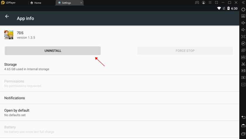Image resolution: width=246 pixels, height=139 pixels.
Task: Click the no-SIM signal icon
Action: 224,8
